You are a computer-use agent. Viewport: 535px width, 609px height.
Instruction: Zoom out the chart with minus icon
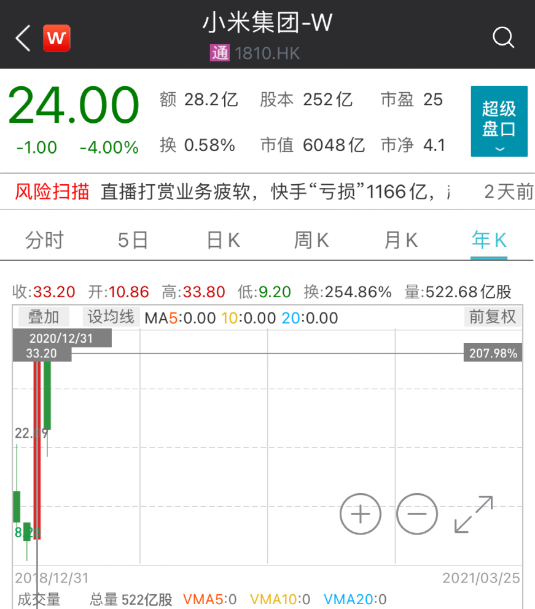pos(417,514)
